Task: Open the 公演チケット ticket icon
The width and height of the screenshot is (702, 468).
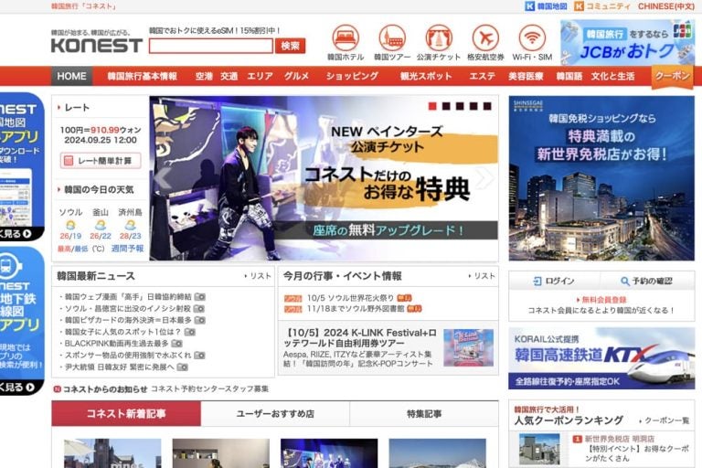Action: coord(439,38)
